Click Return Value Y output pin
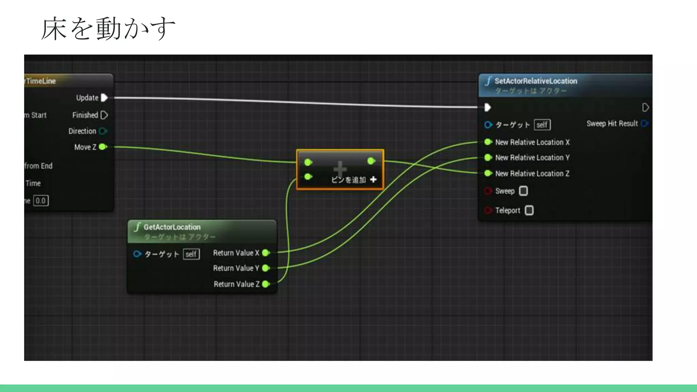697x392 pixels. (x=266, y=268)
